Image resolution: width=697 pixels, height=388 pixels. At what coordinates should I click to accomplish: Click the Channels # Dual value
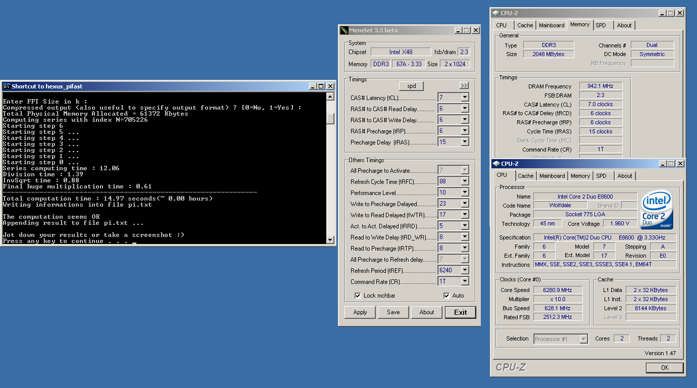tap(652, 45)
